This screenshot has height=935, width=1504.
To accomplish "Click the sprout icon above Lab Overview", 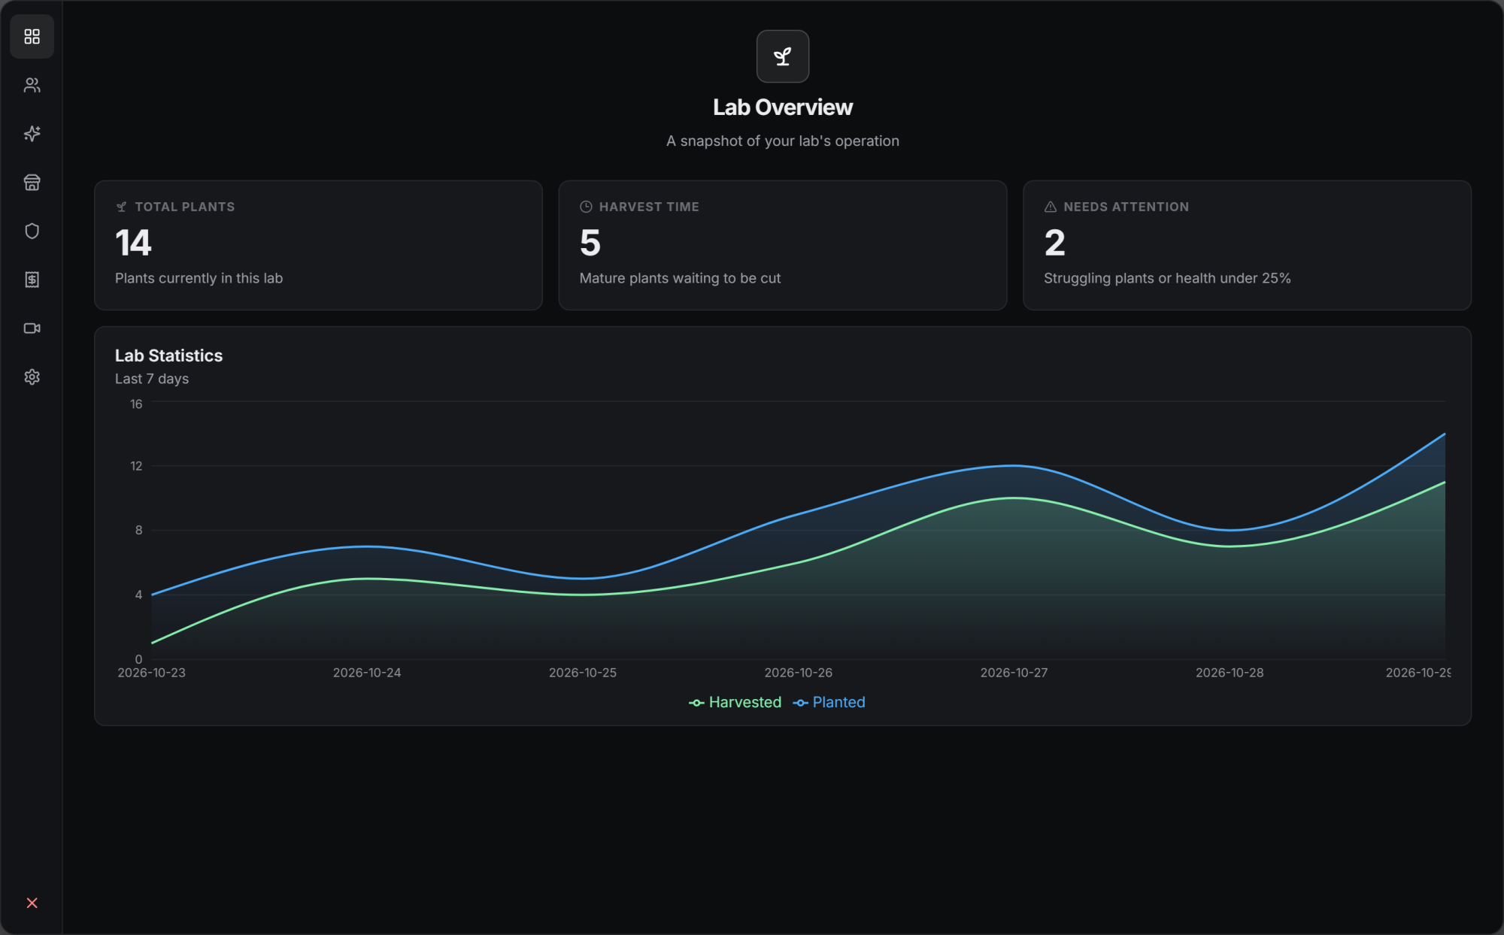I will coord(783,56).
